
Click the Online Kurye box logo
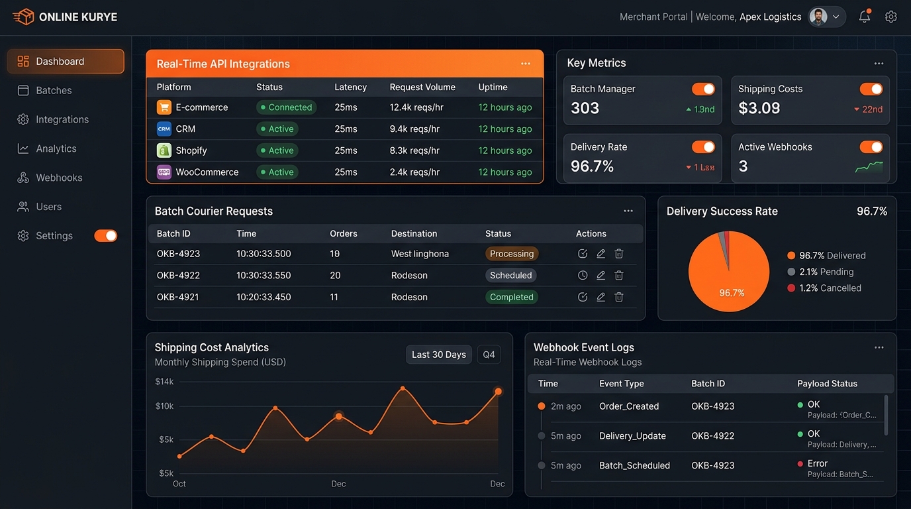[x=23, y=17]
